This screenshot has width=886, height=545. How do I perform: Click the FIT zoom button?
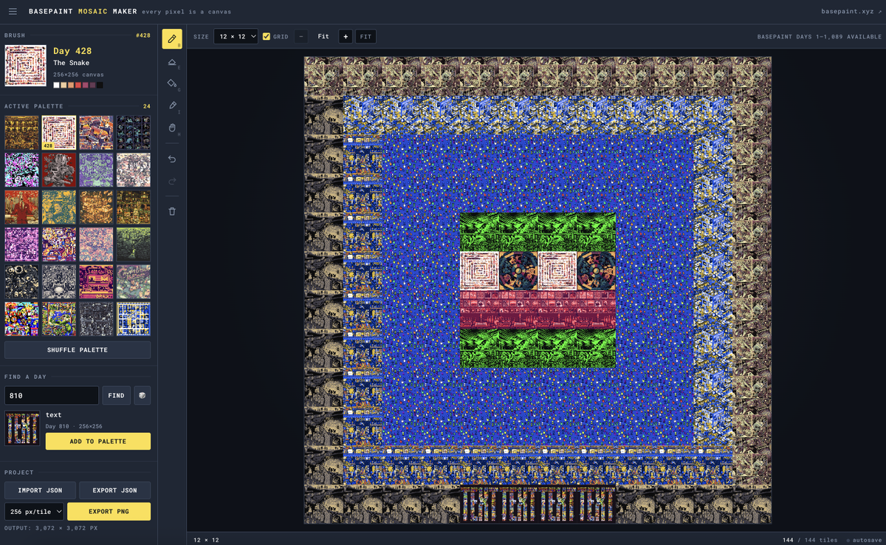(x=365, y=36)
